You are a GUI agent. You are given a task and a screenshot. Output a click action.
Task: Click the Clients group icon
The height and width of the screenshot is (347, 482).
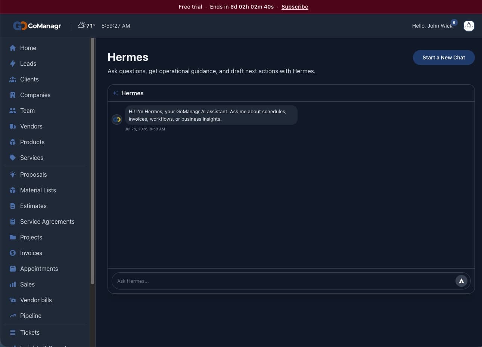[x=13, y=79]
